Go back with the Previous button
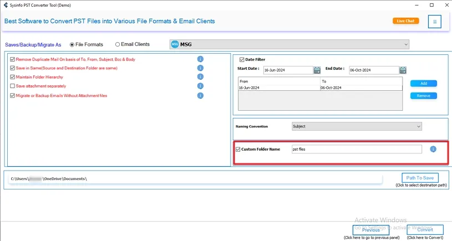 click(x=370, y=230)
